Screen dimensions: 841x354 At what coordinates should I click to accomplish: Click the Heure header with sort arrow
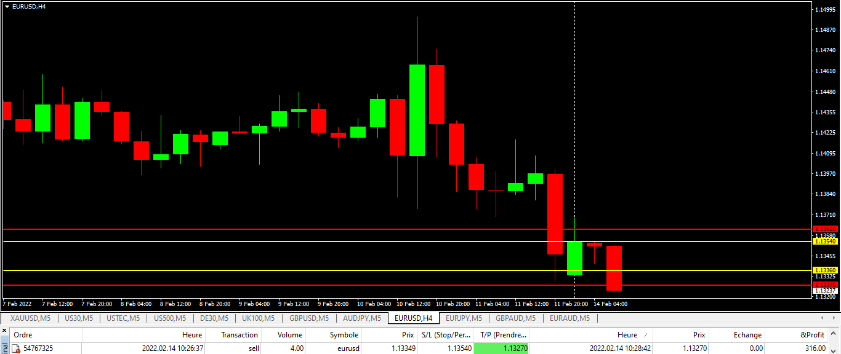[591, 335]
